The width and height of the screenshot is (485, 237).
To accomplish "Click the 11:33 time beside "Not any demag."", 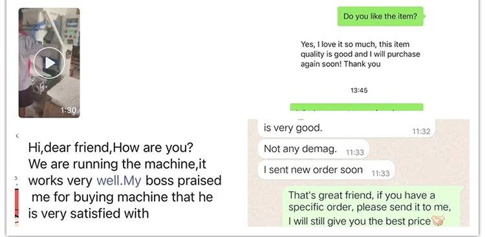I will tap(355, 152).
